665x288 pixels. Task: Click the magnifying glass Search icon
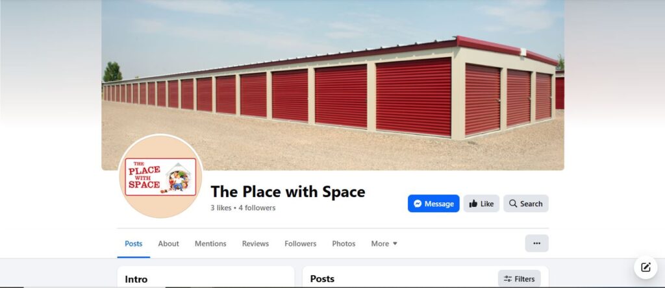coord(513,203)
